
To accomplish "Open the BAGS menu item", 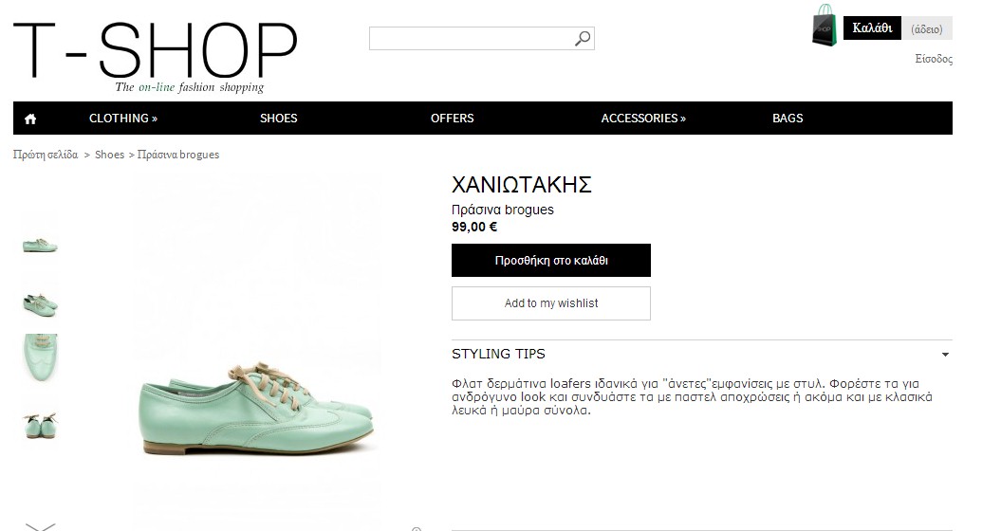I will [x=788, y=119].
